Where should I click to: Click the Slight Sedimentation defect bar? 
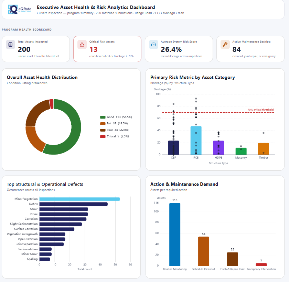[x=61, y=224]
